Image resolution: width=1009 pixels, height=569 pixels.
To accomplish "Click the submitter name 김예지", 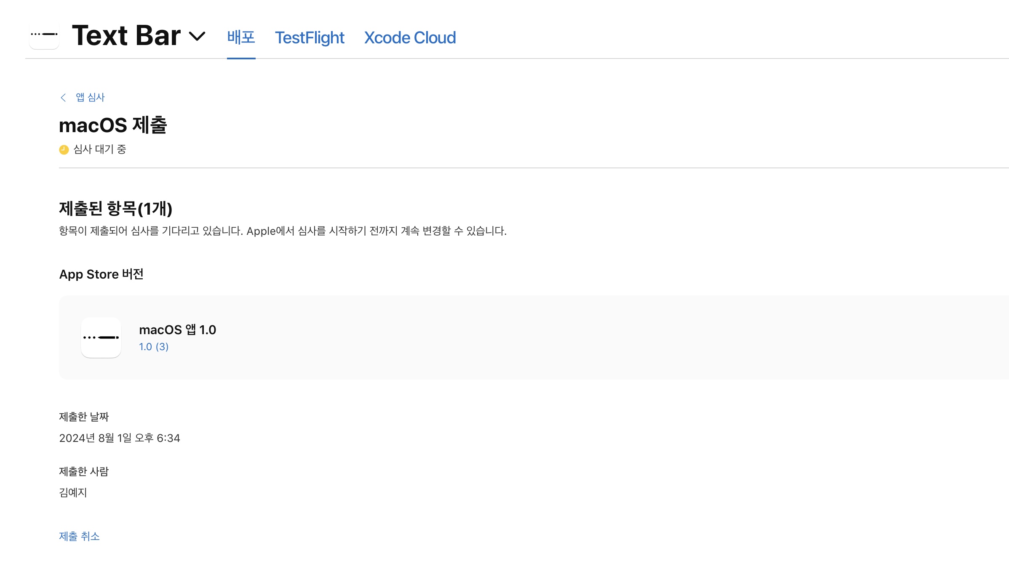I will 73,492.
